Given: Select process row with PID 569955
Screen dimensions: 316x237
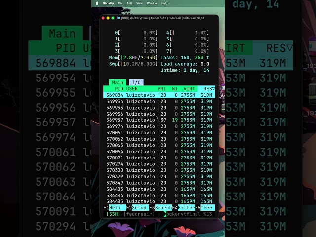Looking at the screenshot, I should pyautogui.click(x=159, y=108).
